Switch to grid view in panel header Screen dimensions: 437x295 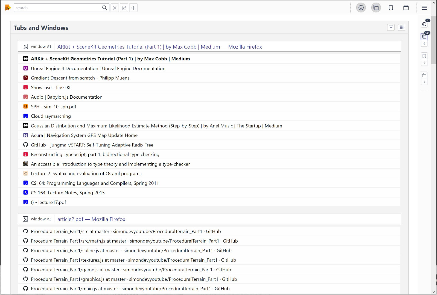click(401, 27)
